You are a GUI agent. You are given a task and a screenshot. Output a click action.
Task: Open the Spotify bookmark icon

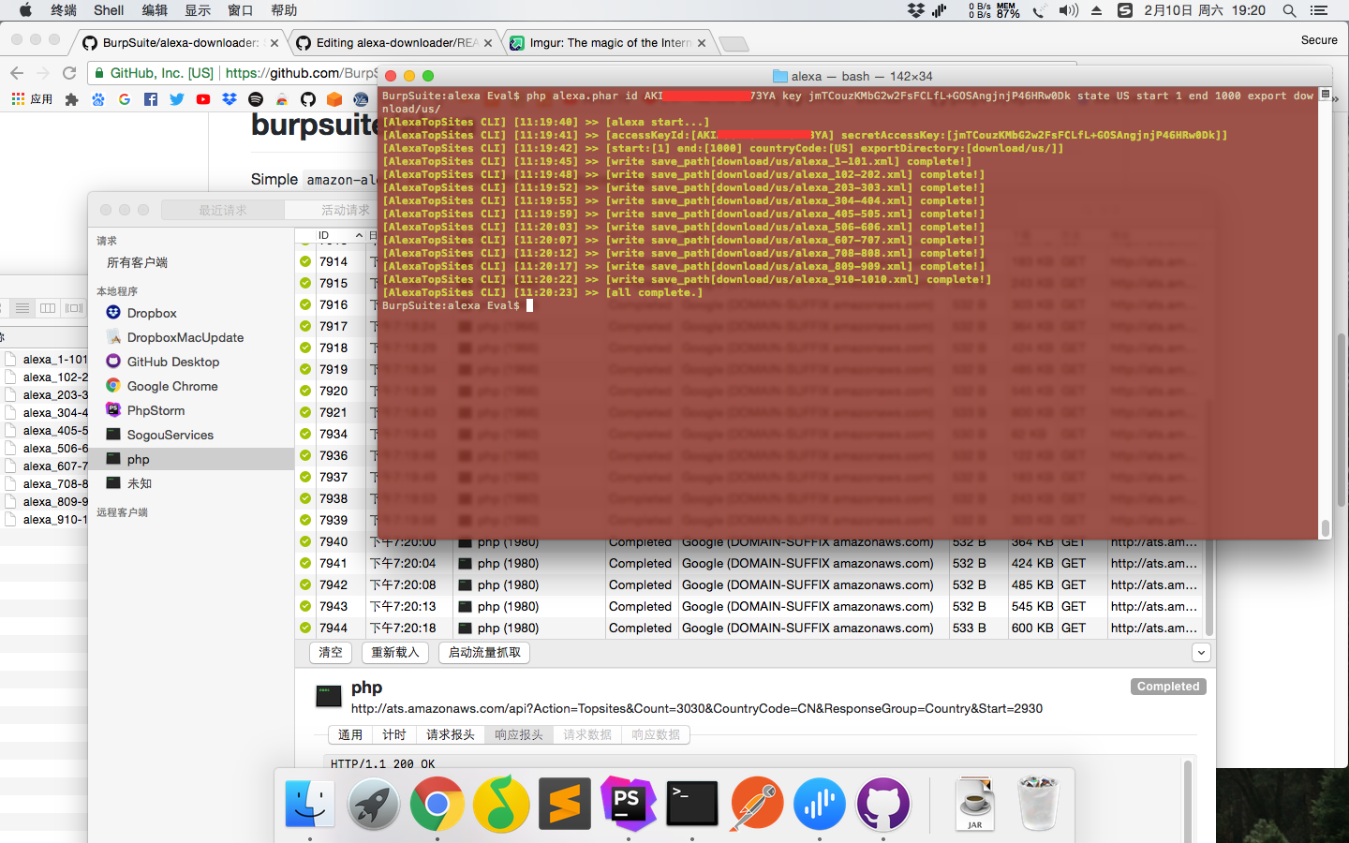pyautogui.click(x=256, y=99)
